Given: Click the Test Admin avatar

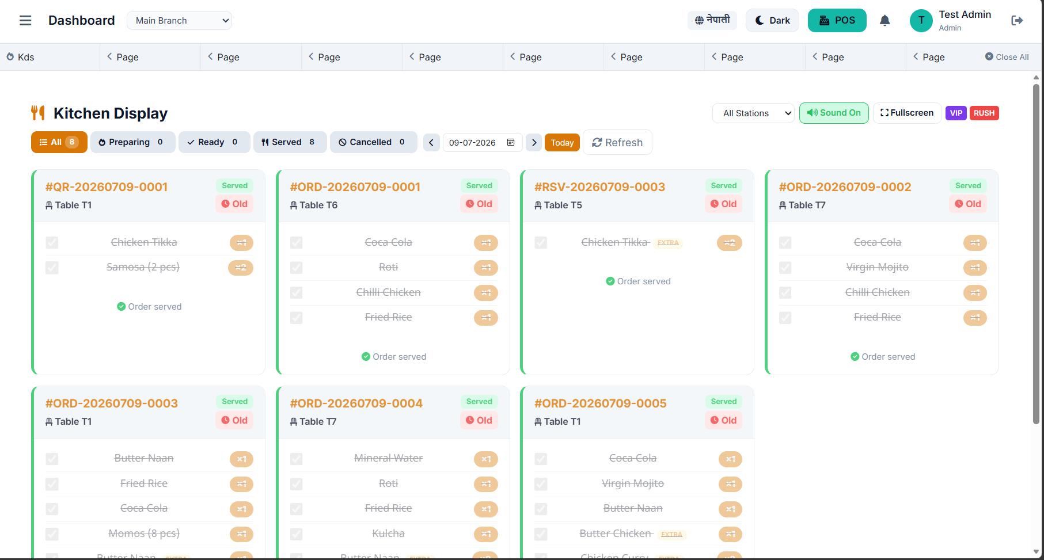Looking at the screenshot, I should click(921, 21).
